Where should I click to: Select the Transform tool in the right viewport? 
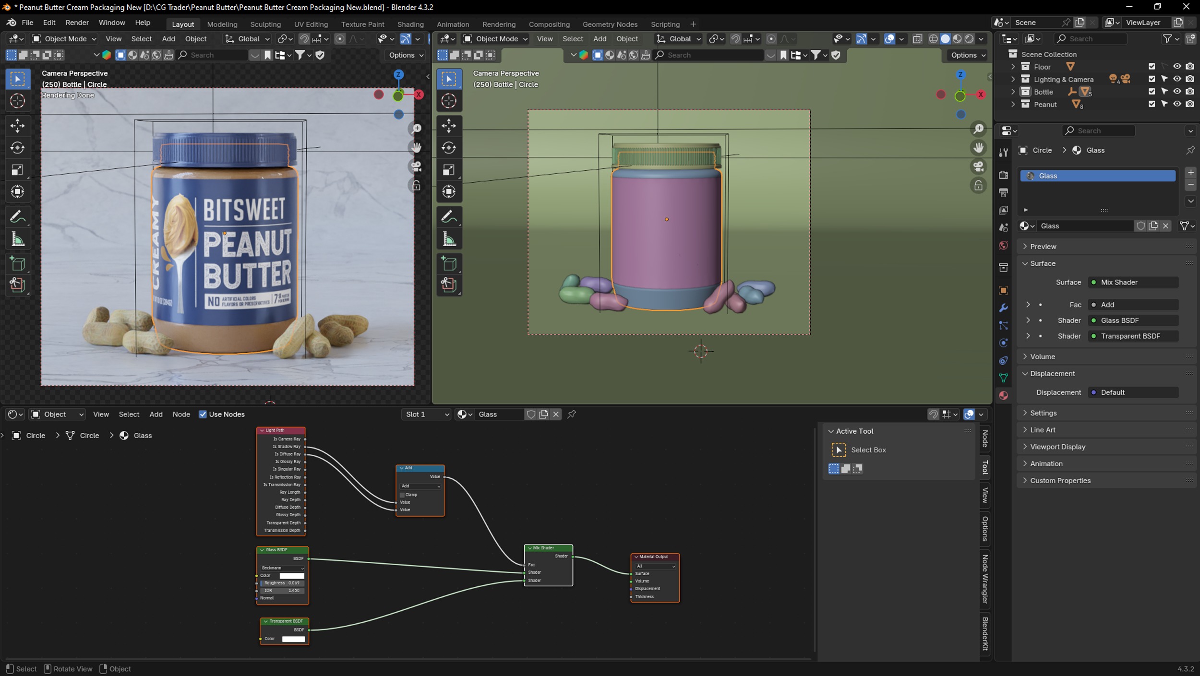(449, 192)
